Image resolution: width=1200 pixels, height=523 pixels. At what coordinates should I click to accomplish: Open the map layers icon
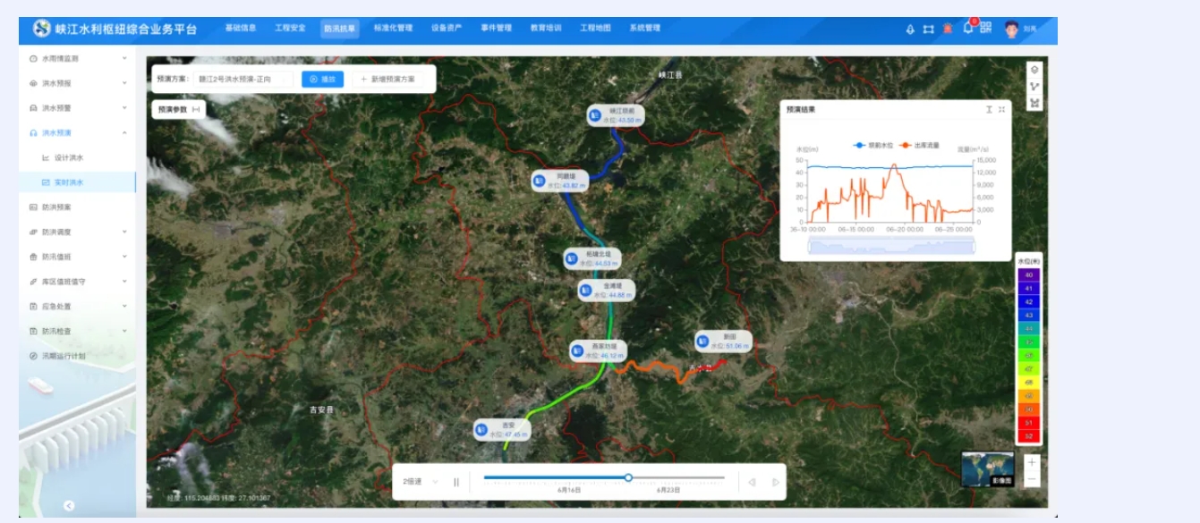[1034, 70]
